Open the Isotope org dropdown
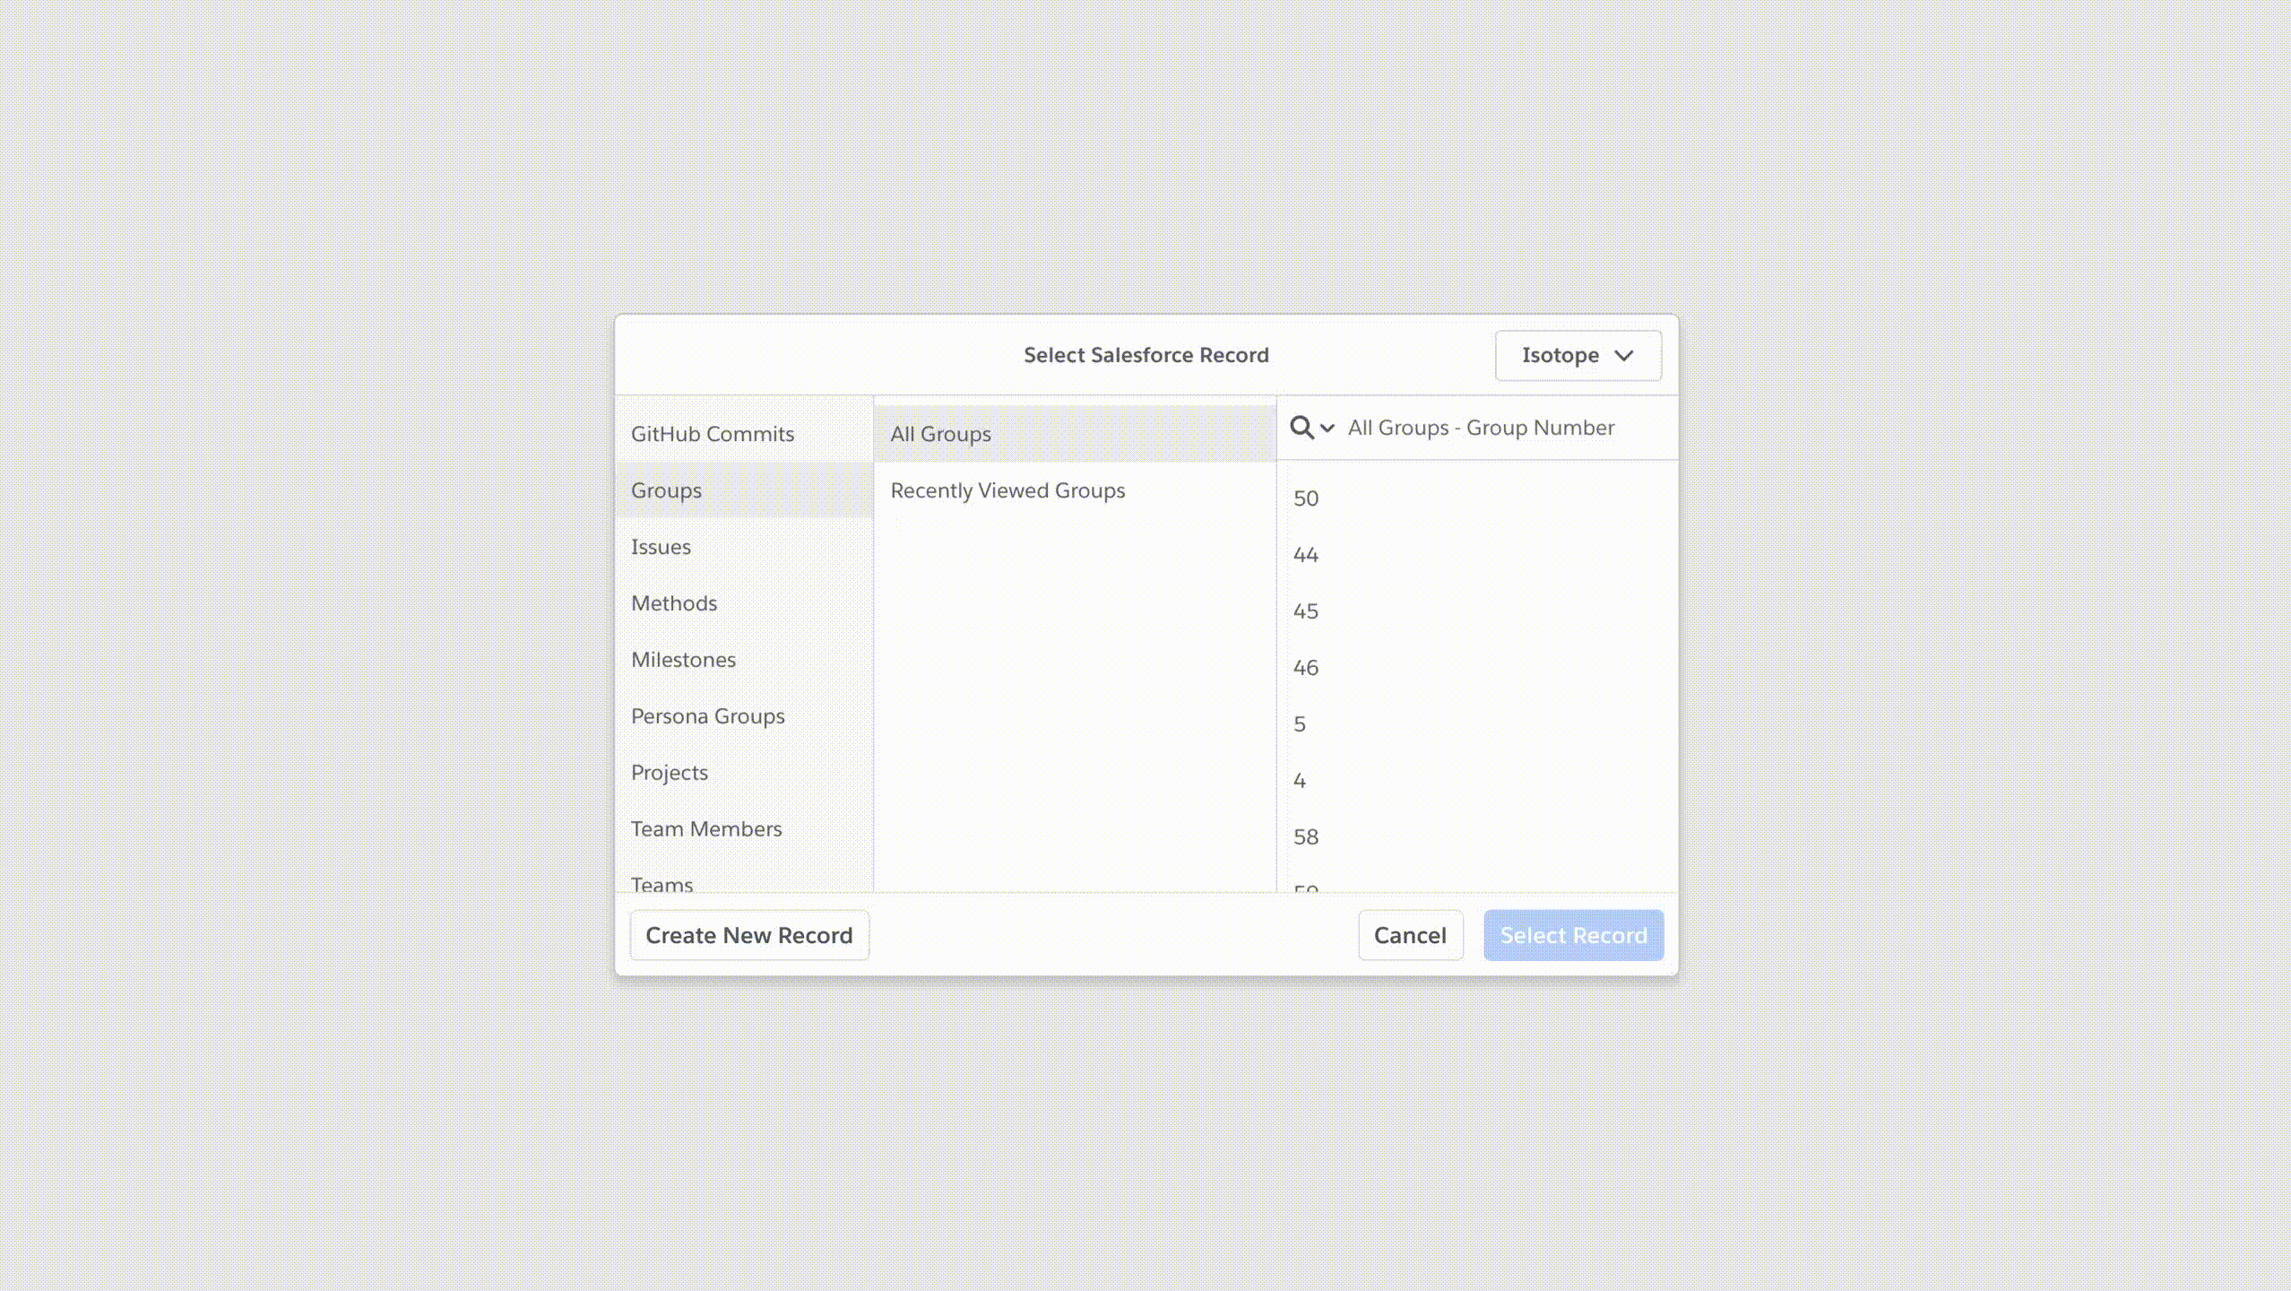 pos(1578,355)
